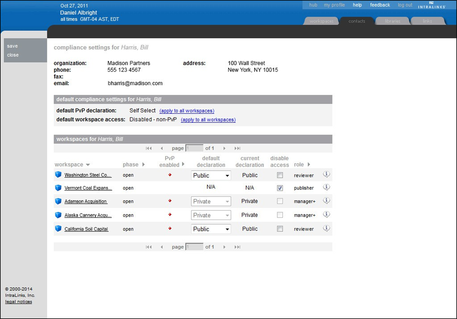Viewport: 457px width, 319px height.
Task: Click the Adamson Acquisition workspace cube icon
Action: (x=58, y=201)
